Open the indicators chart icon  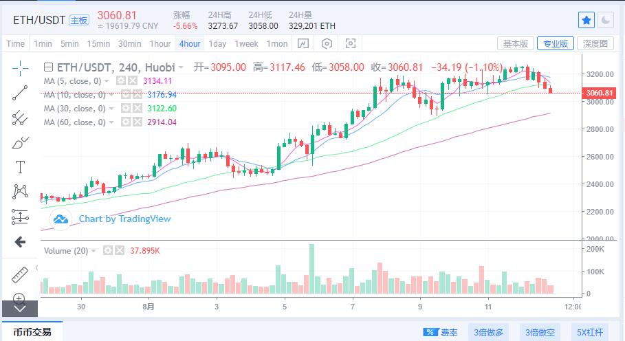[x=303, y=43]
